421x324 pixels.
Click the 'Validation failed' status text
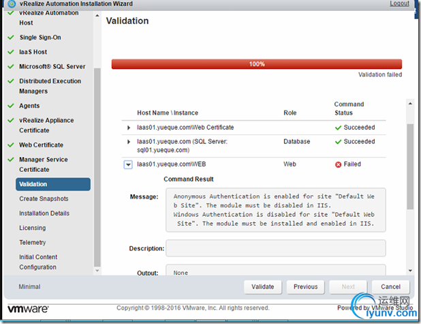(x=380, y=75)
